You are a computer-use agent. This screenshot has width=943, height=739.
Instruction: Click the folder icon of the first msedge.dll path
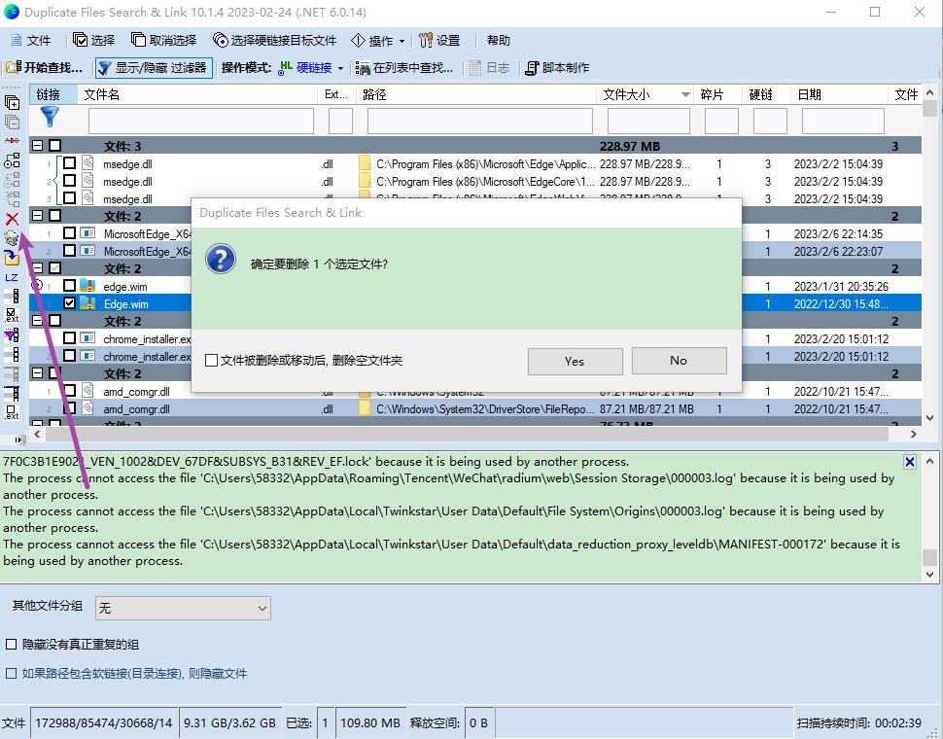pos(365,163)
